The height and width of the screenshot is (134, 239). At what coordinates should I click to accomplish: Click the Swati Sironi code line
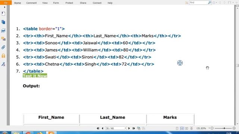(87, 57)
